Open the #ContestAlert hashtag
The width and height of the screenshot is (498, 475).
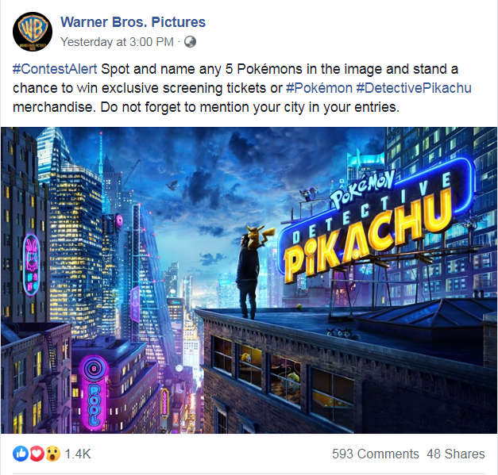(x=55, y=69)
